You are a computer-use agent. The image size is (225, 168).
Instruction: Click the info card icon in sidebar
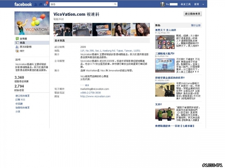tap(17, 43)
